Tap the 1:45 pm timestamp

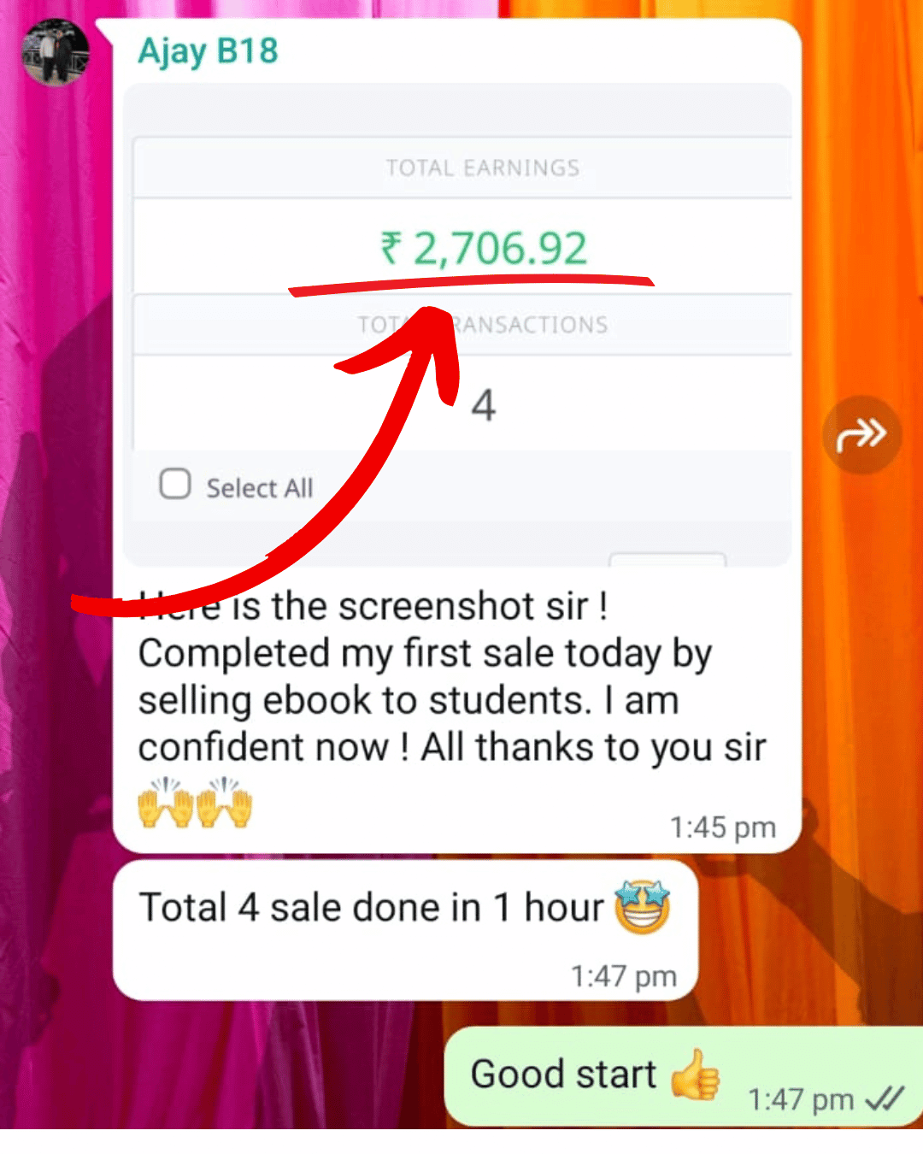click(x=723, y=827)
